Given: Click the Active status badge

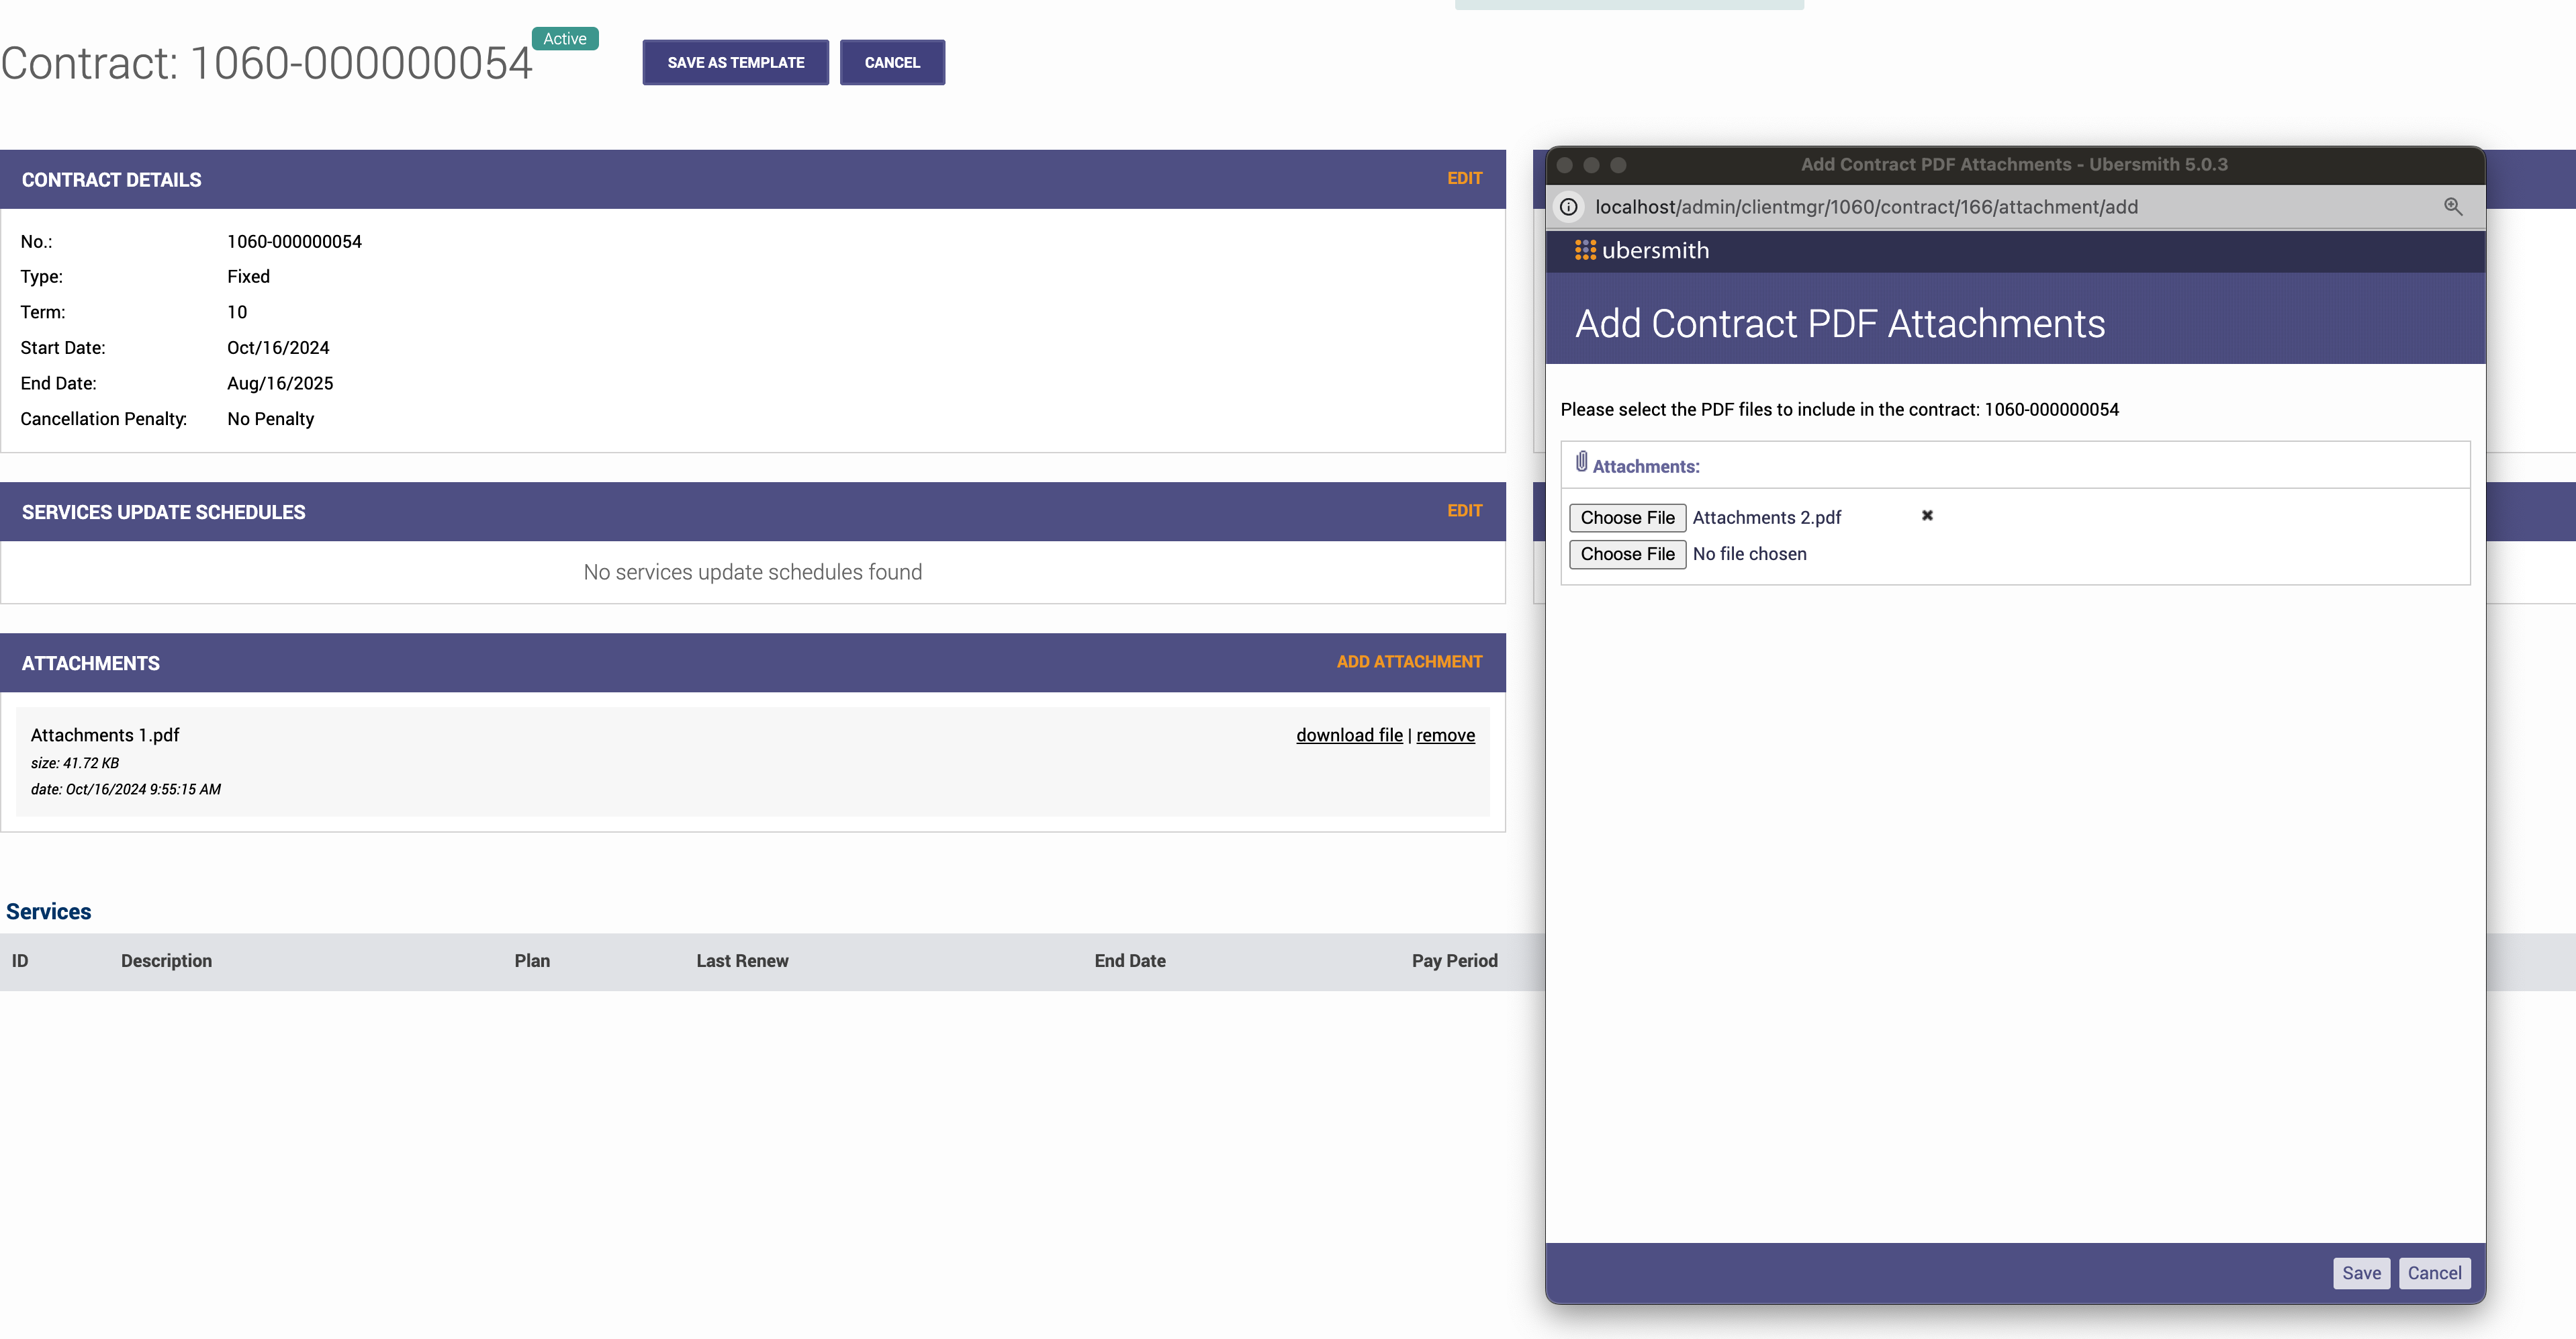Looking at the screenshot, I should tap(565, 39).
